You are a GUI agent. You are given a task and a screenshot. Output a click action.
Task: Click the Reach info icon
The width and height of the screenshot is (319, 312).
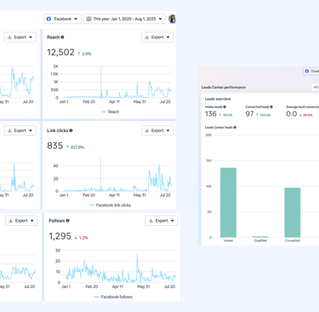pos(62,38)
